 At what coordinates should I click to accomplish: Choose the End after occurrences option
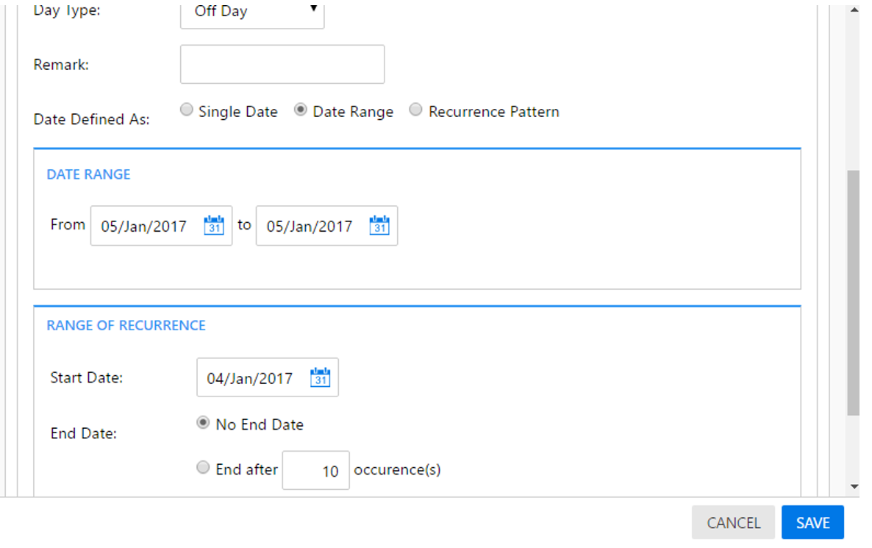(x=203, y=467)
